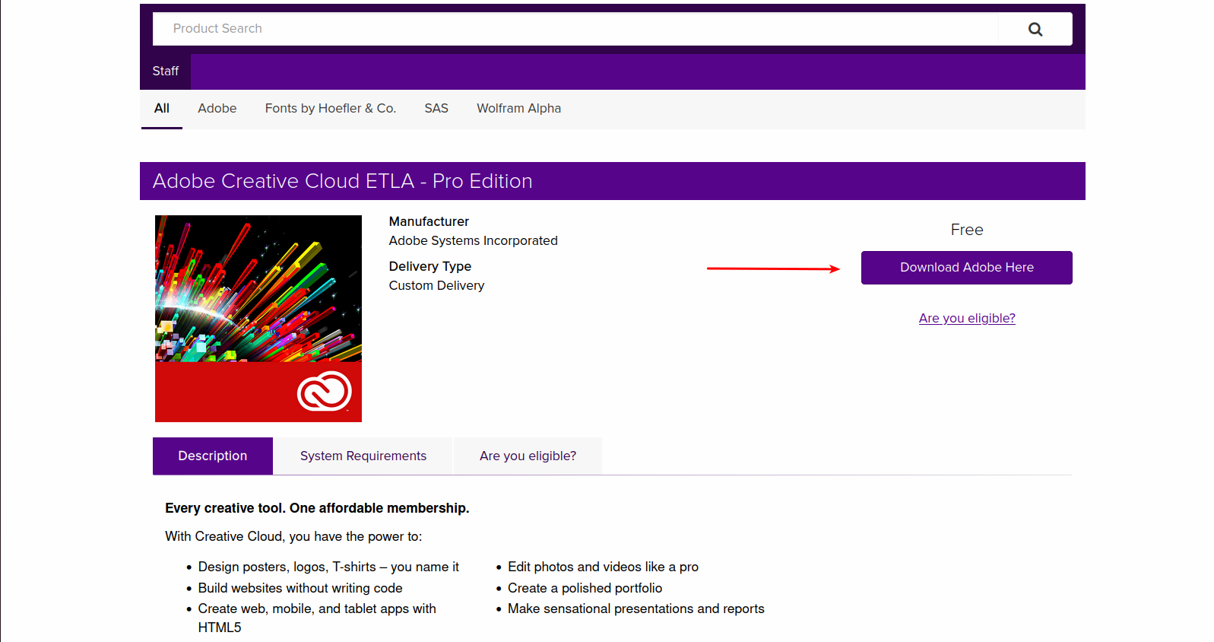Click the search magnifier icon
This screenshot has width=1214, height=642.
[x=1035, y=29]
